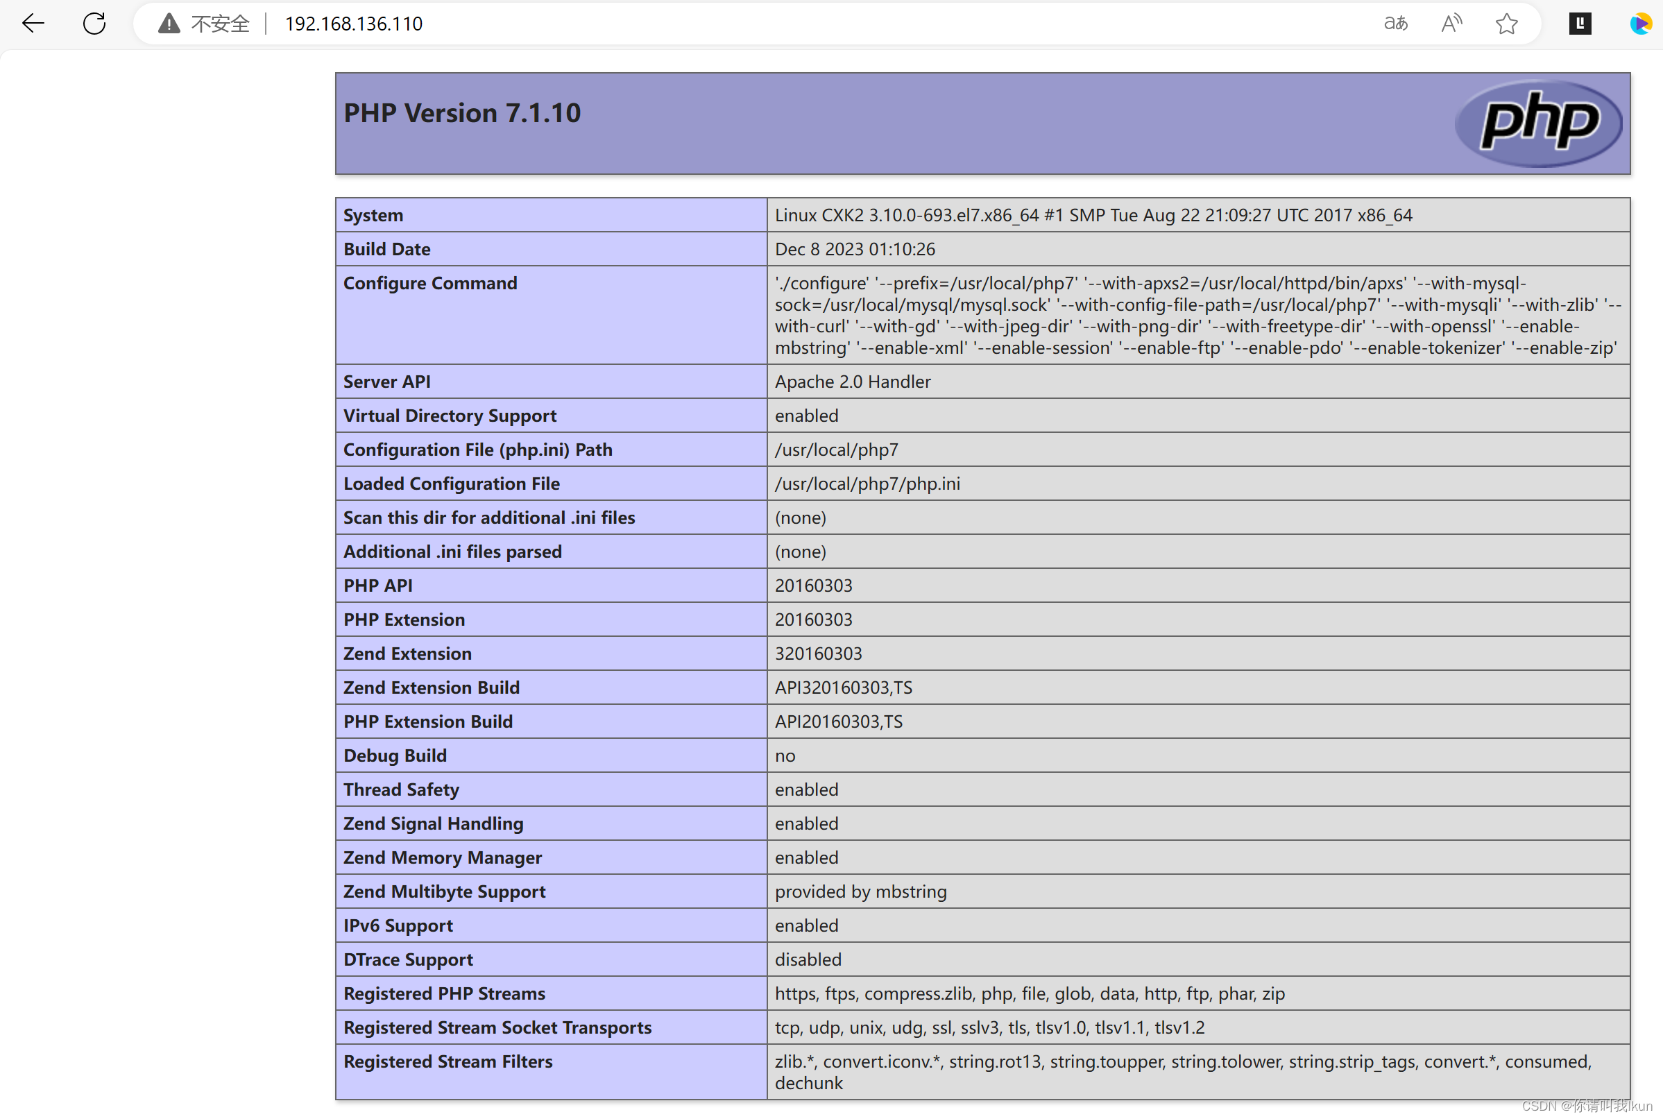This screenshot has height=1119, width=1663.
Task: Reload the page with the refresh icon
Action: point(94,24)
